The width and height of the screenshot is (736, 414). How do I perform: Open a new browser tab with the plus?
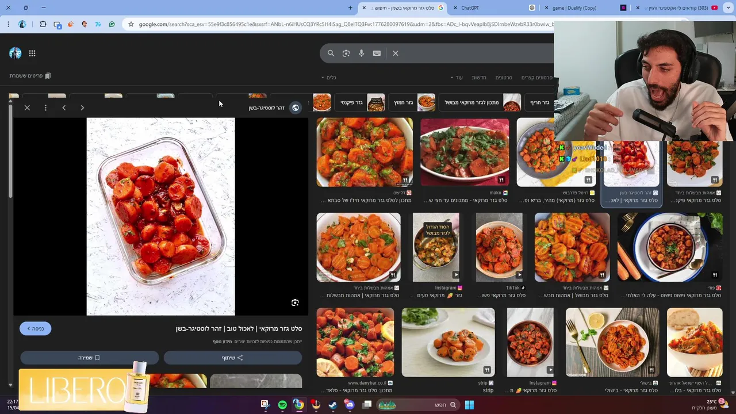click(350, 7)
